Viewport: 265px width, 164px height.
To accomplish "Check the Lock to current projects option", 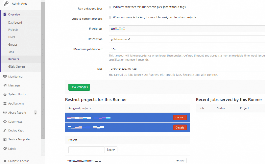I will point(110,17).
